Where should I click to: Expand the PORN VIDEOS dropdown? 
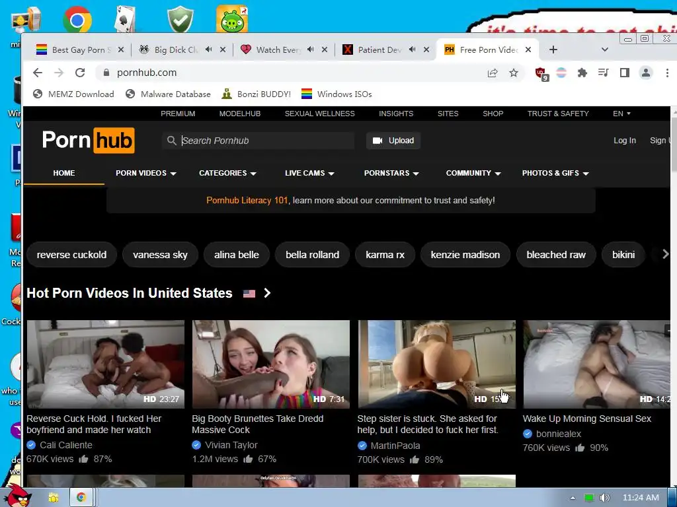tap(146, 173)
